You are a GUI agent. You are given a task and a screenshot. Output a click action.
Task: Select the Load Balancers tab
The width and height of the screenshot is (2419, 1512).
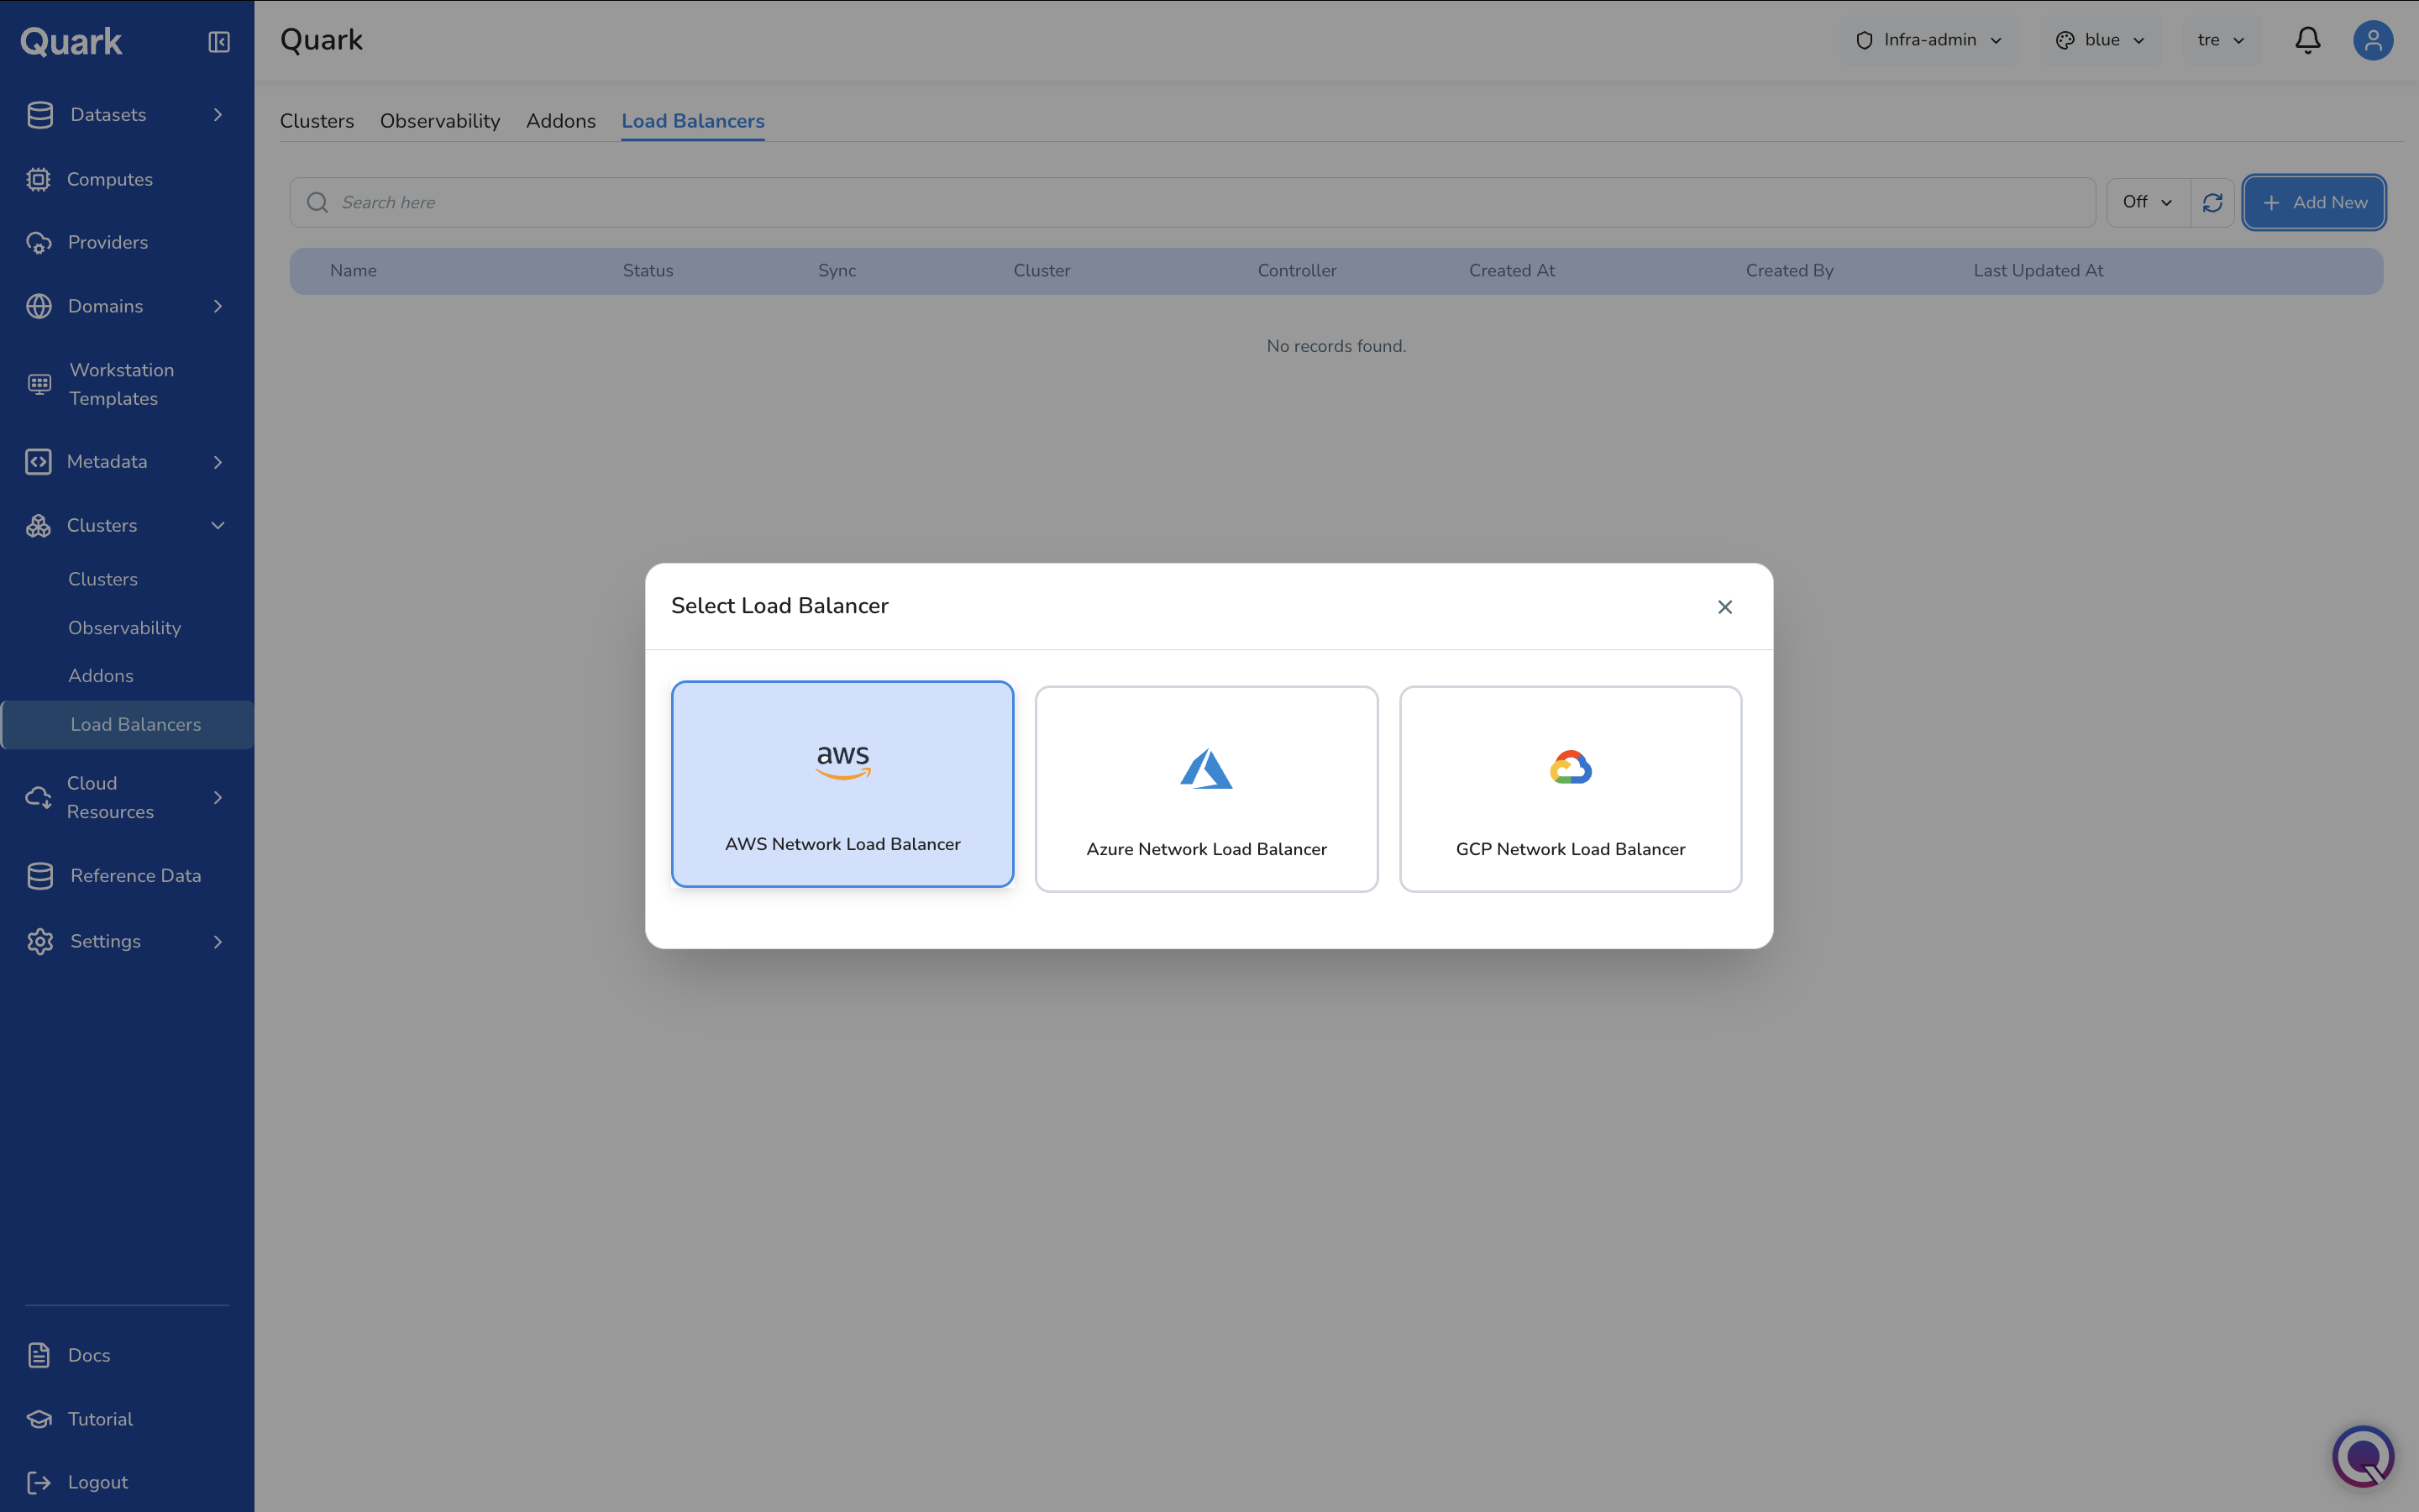click(x=693, y=121)
